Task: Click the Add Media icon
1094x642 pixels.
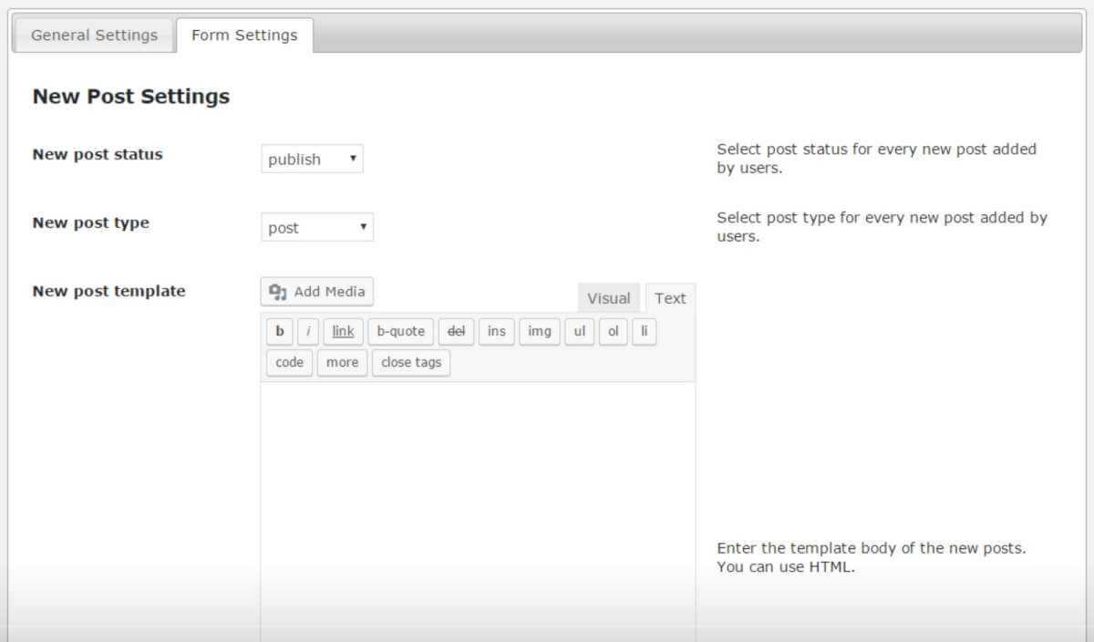Action: (x=277, y=291)
